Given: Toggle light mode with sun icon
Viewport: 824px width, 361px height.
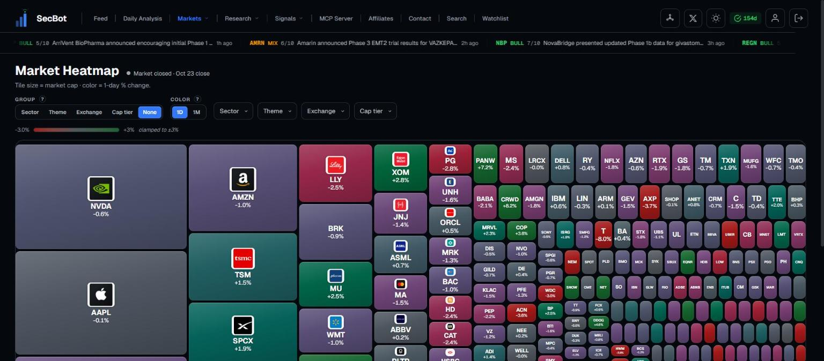Looking at the screenshot, I should (x=716, y=18).
